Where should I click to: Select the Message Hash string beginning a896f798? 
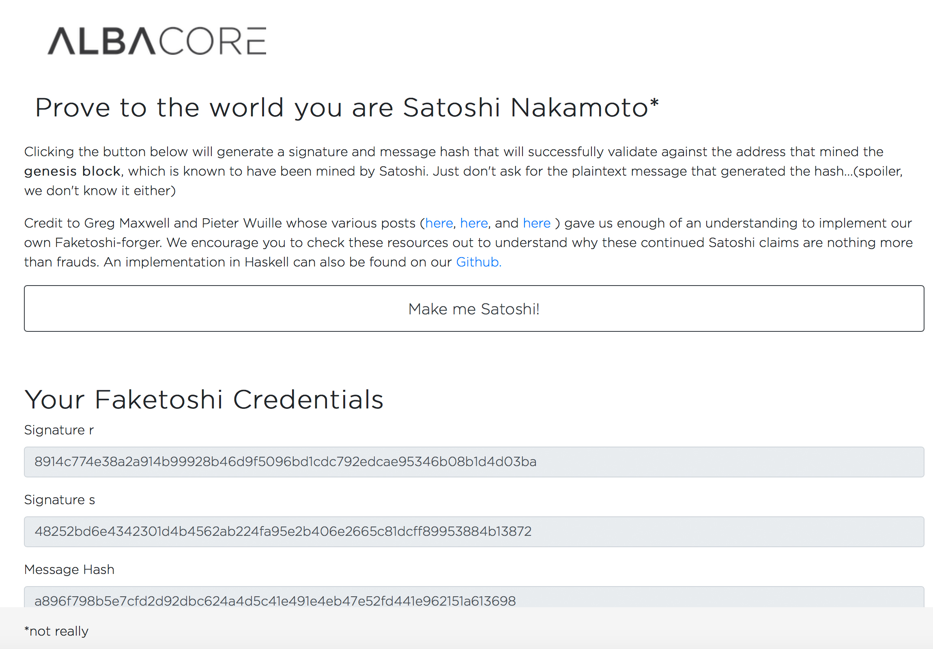[275, 601]
